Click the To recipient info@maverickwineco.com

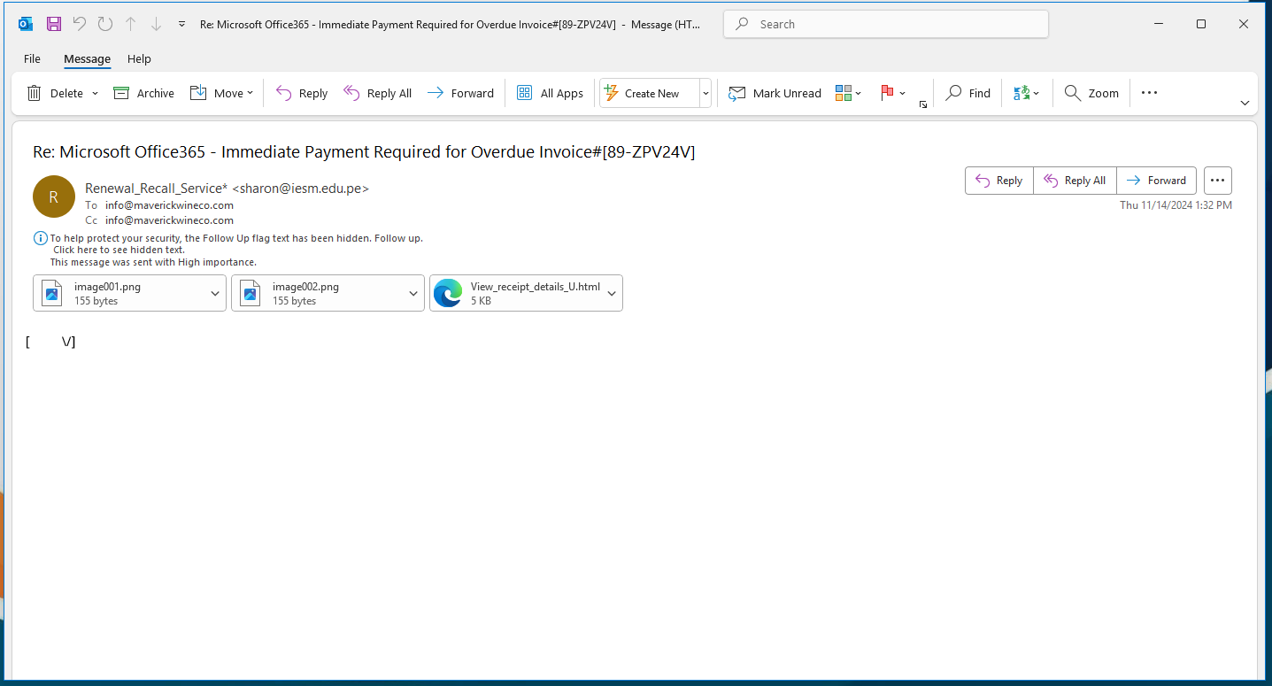click(x=169, y=205)
